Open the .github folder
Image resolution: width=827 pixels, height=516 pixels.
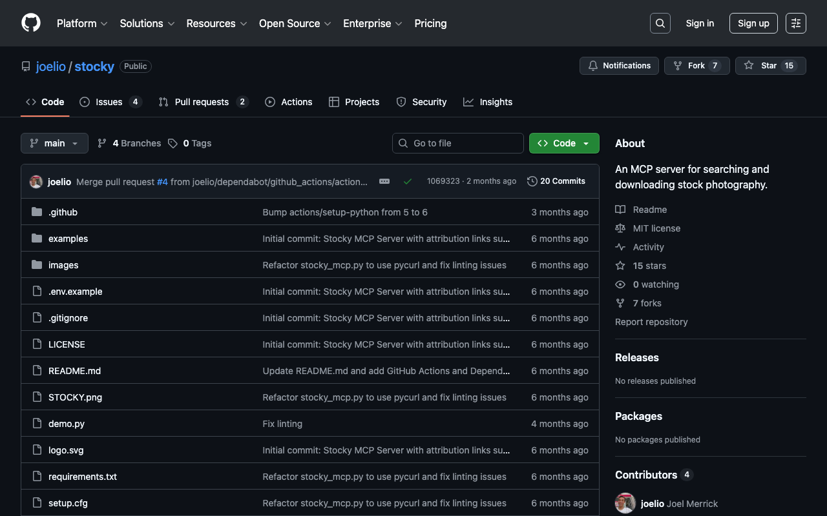pos(63,212)
